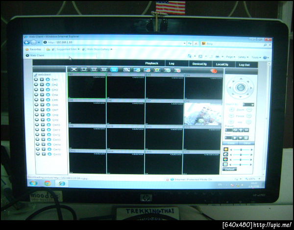Click the magnifier zoom tool icon
Image resolution: width=294 pixels, height=230 pixels.
click(x=126, y=70)
